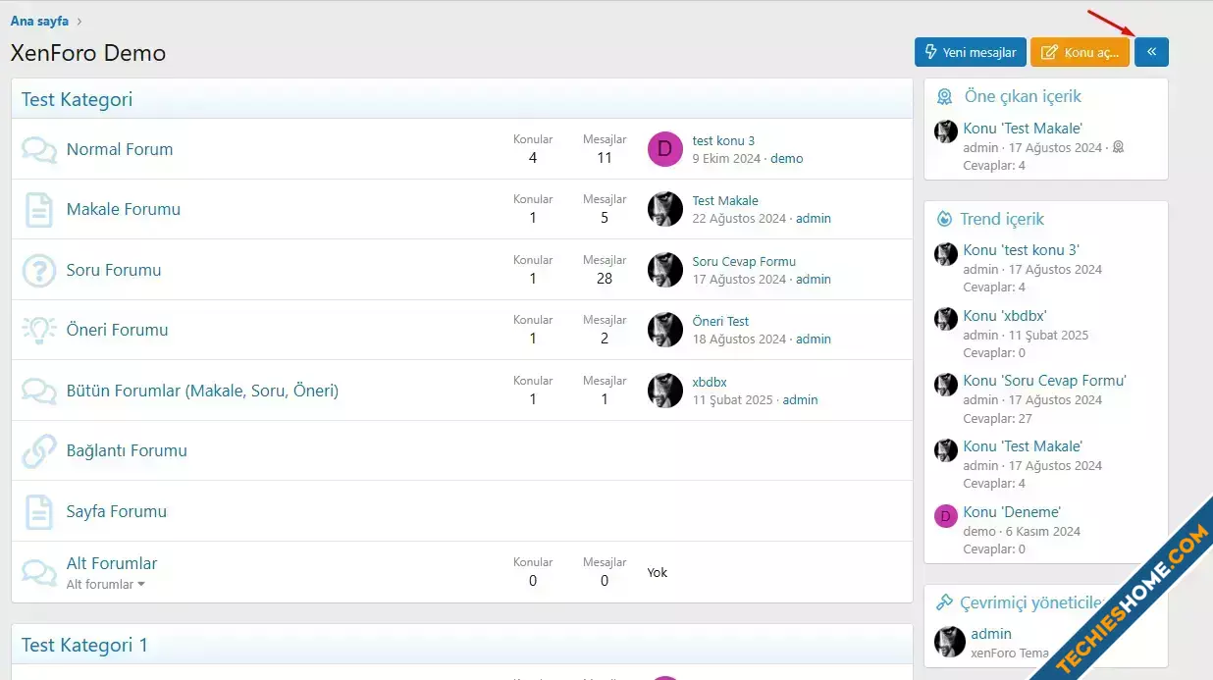Open latest thread Öneri Test
Screen dimensions: 1213x680
pos(720,321)
